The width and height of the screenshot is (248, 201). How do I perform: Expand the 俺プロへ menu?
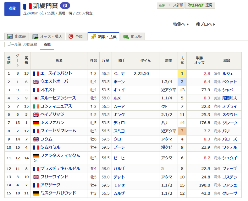(206, 24)
